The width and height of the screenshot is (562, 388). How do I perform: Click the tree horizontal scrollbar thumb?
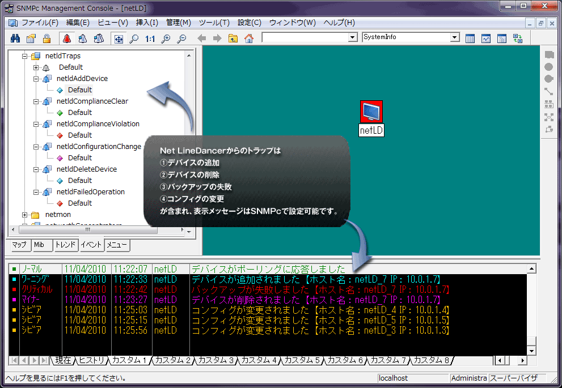88,229
